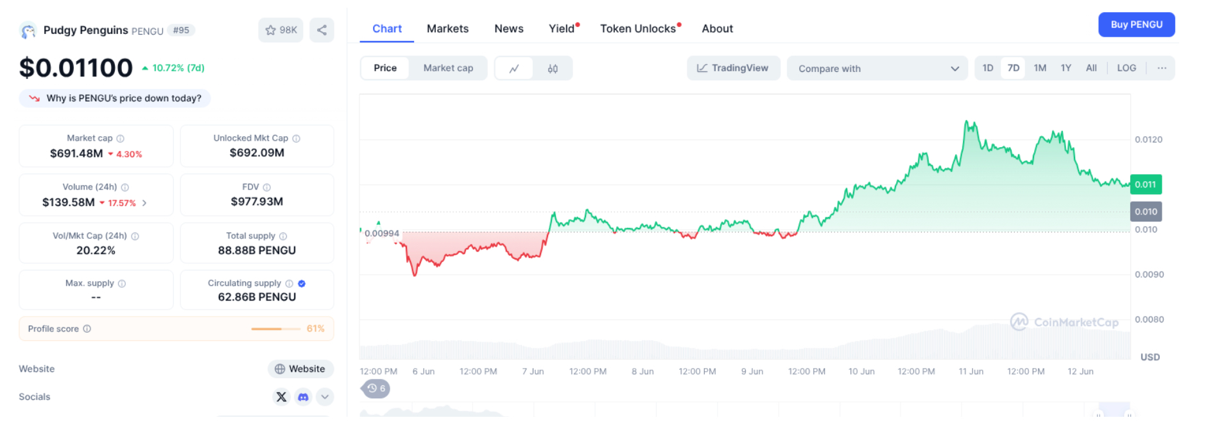Image resolution: width=1217 pixels, height=429 pixels.
Task: Click the grey 0.010 price axis label
Action: (x=1146, y=211)
